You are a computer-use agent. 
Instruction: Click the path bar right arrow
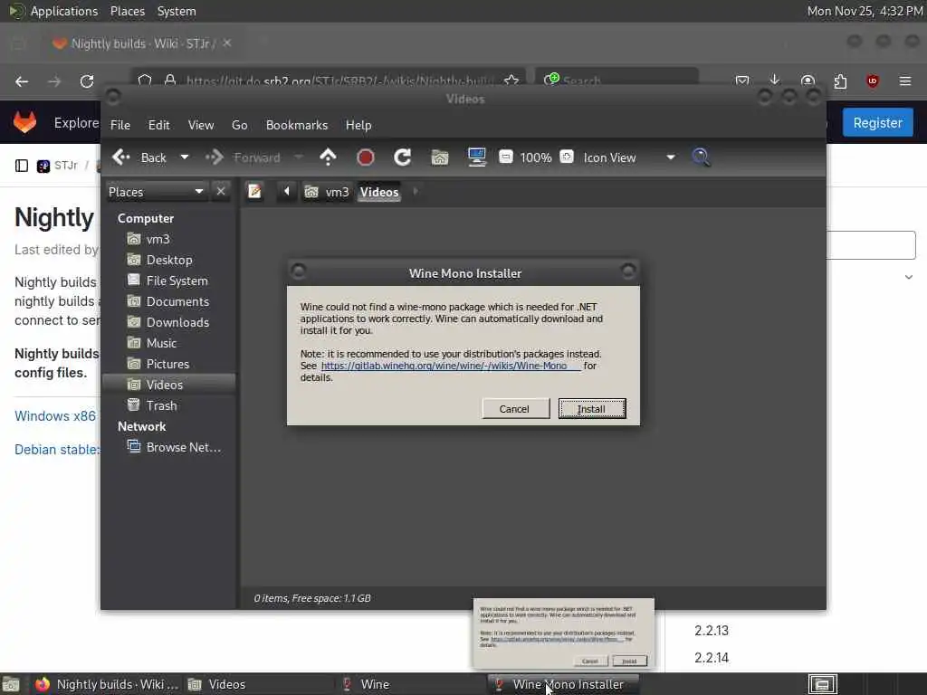[x=416, y=192]
